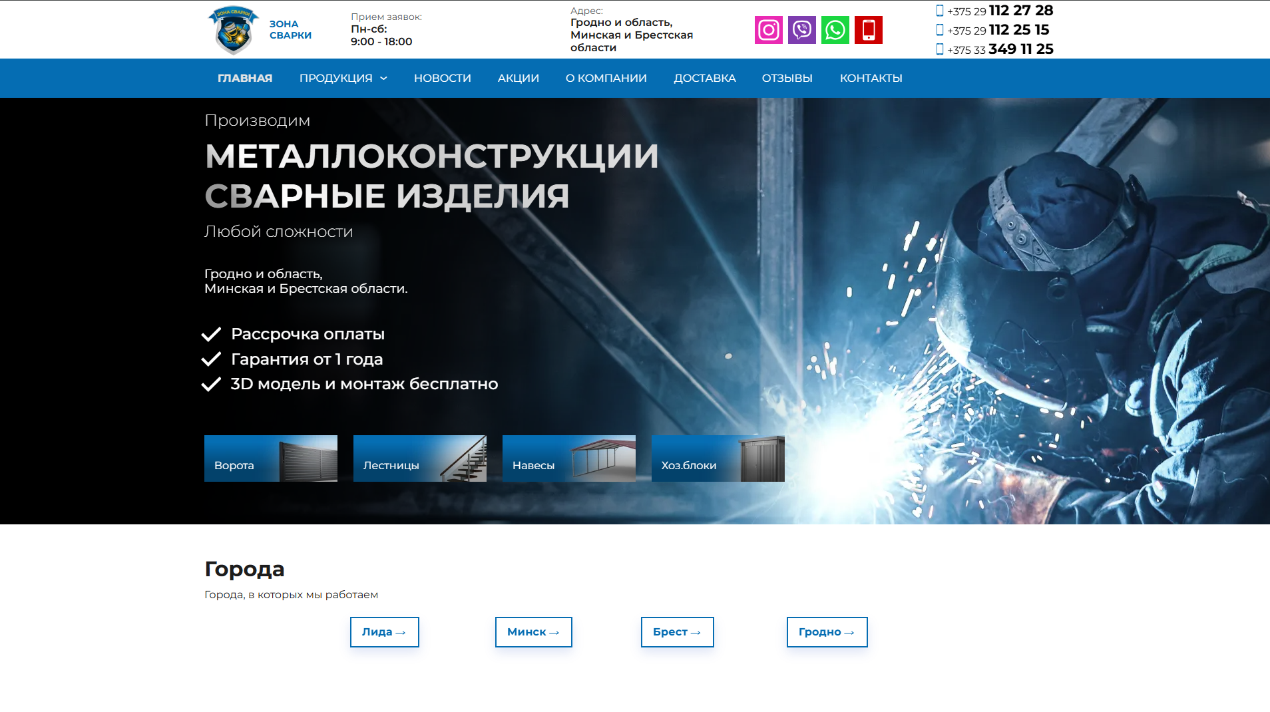This screenshot has height=712, width=1270.
Task: Select the Гродно city button
Action: tap(827, 632)
